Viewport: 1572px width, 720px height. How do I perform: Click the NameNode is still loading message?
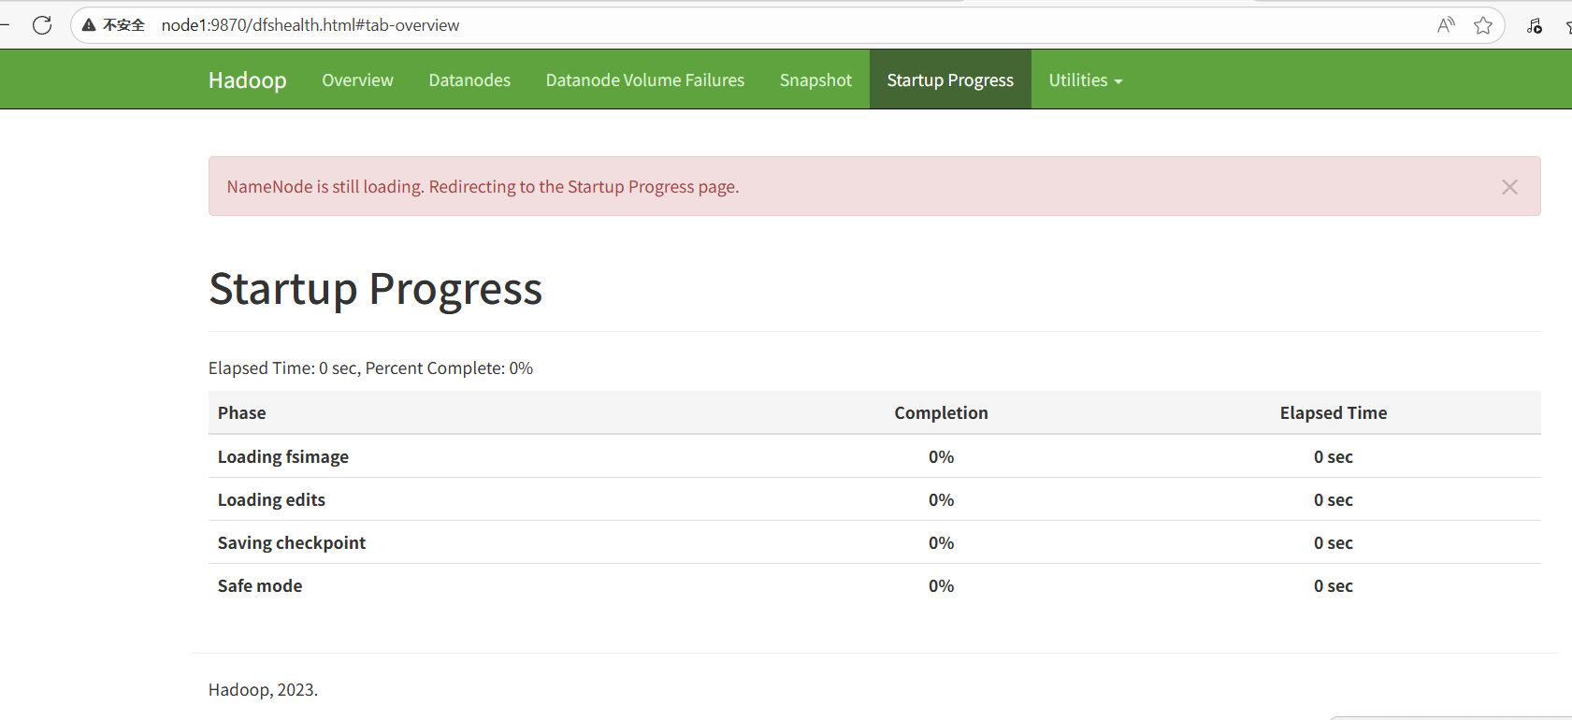tap(483, 187)
